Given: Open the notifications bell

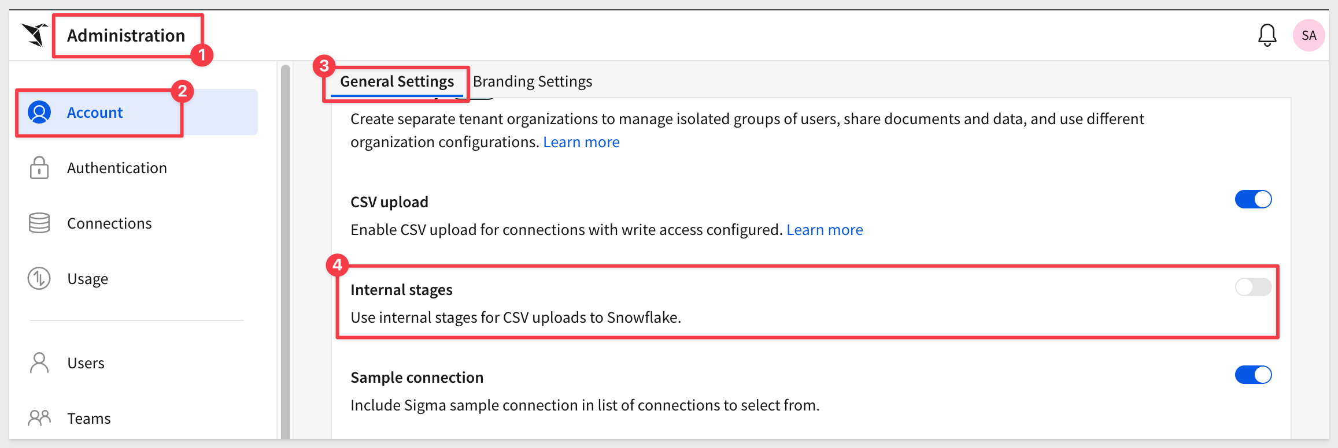Looking at the screenshot, I should pos(1267,35).
